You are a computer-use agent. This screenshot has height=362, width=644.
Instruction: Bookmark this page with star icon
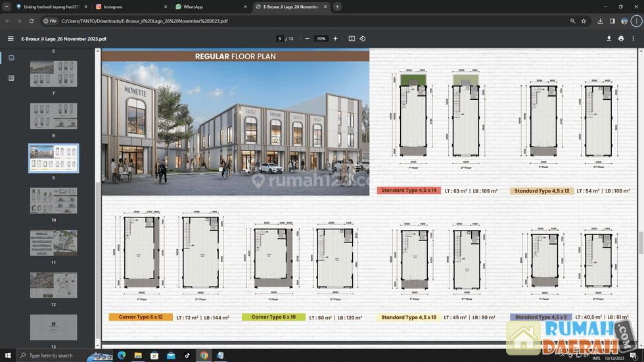point(584,21)
